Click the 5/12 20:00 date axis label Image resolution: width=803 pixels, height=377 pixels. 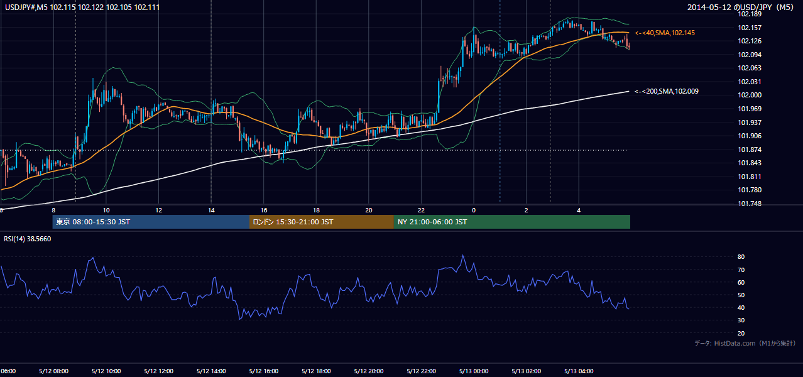coord(369,371)
